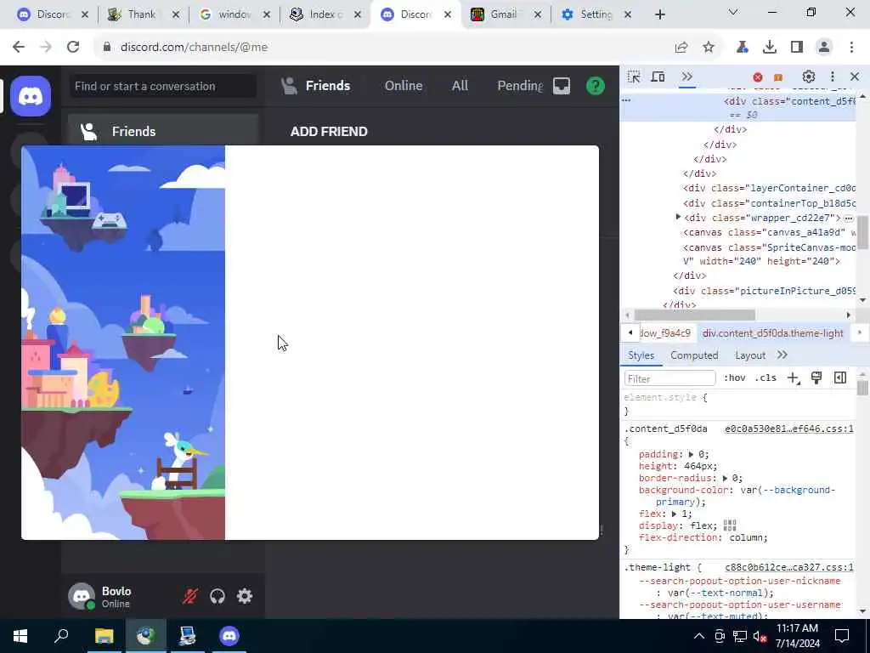870x653 pixels.
Task: Switch to the Gmail browser tab
Action: coord(505,14)
